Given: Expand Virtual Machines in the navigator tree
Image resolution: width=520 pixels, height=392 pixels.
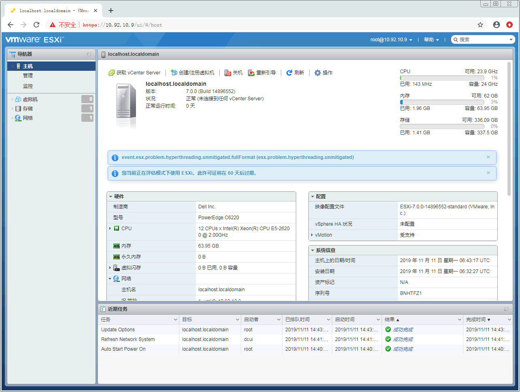Looking at the screenshot, I should 13,99.
